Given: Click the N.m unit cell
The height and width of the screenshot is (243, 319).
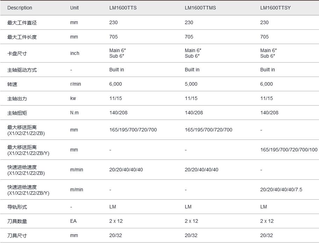Looking at the screenshot, I should [74, 113].
